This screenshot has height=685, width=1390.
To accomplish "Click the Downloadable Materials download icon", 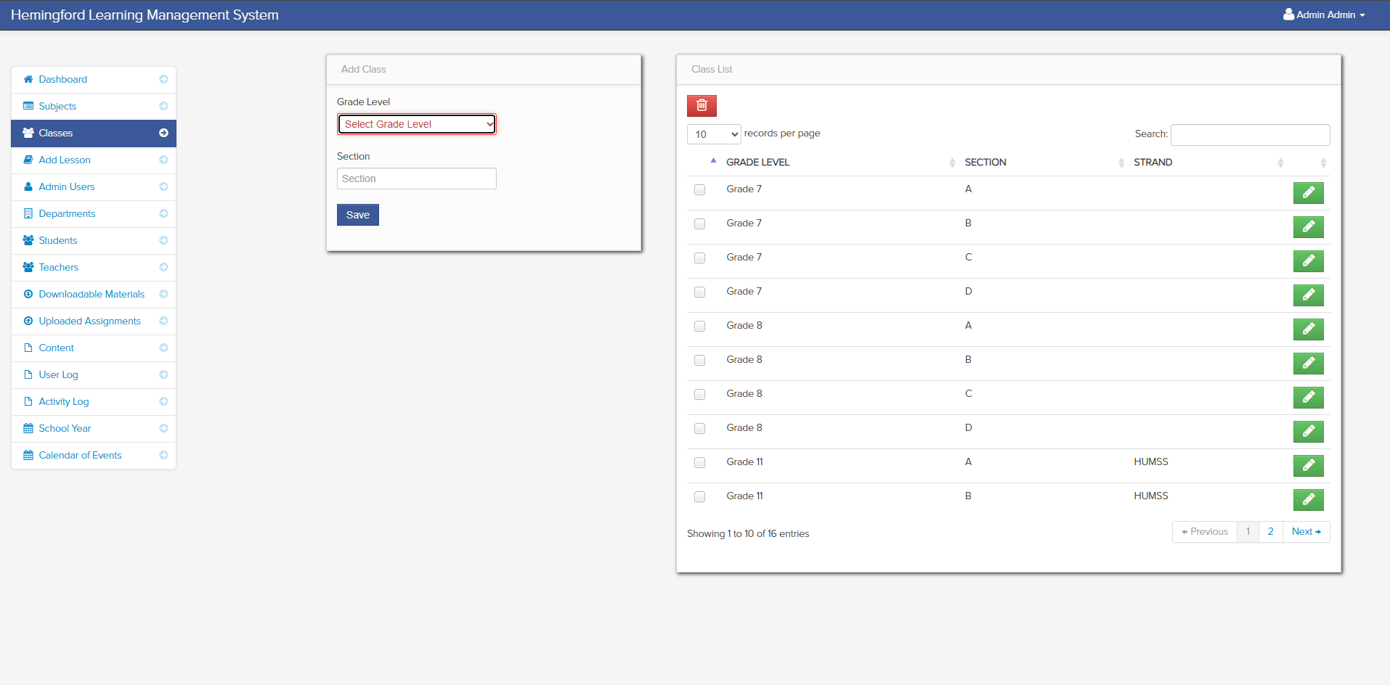I will (28, 294).
